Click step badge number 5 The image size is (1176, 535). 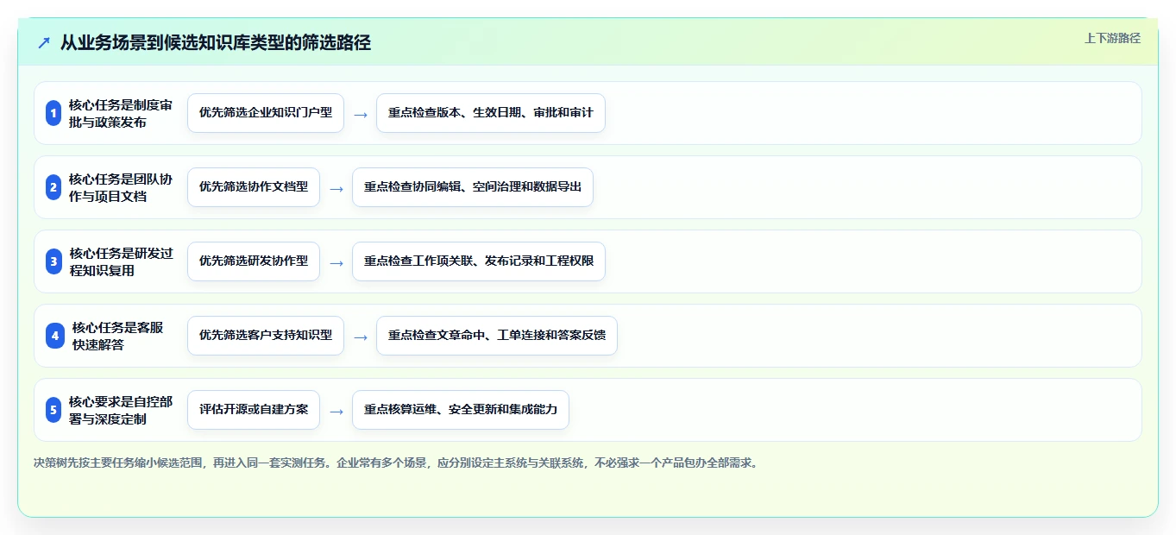click(53, 410)
